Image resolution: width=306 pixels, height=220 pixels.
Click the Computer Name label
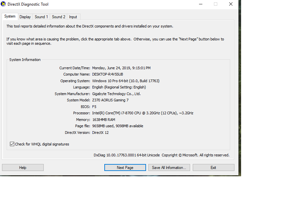tap(77, 74)
